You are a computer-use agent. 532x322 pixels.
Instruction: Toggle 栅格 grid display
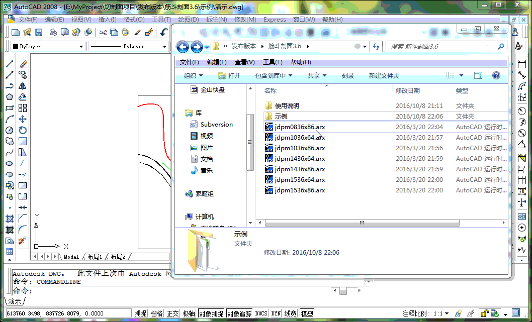[157, 313]
